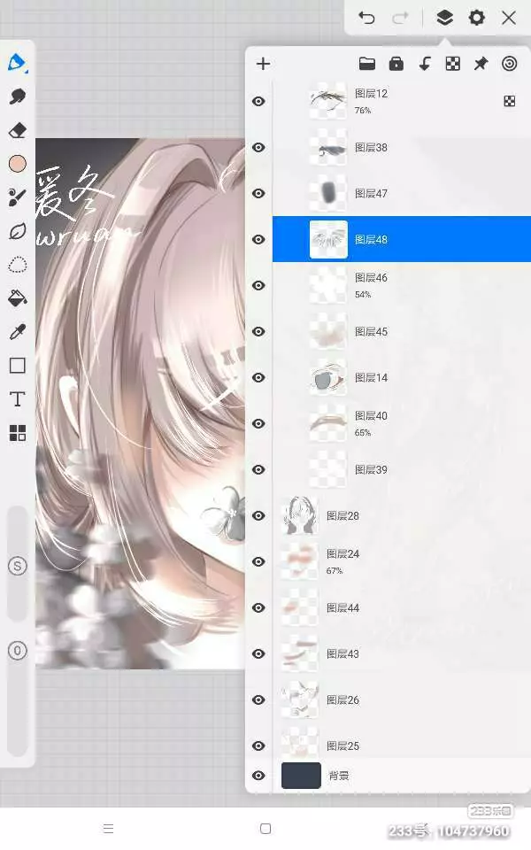Click the circular target icon in layer toolbar
Image resolution: width=531 pixels, height=850 pixels.
click(510, 64)
